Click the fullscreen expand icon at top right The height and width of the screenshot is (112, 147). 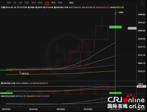(143, 2)
